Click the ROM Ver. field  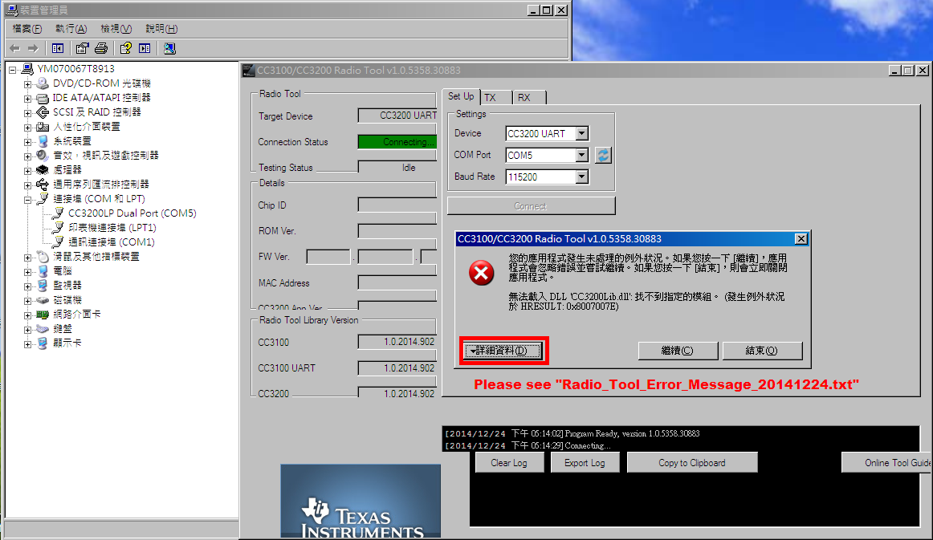pyautogui.click(x=397, y=231)
